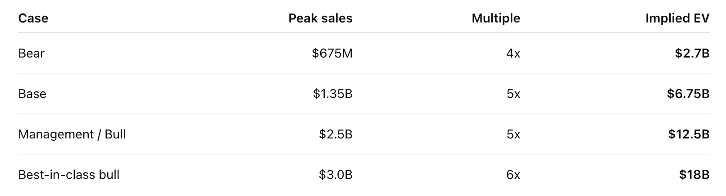Select the 5x multiple in Base row
Viewport: 726px width, 196px height.
[513, 94]
